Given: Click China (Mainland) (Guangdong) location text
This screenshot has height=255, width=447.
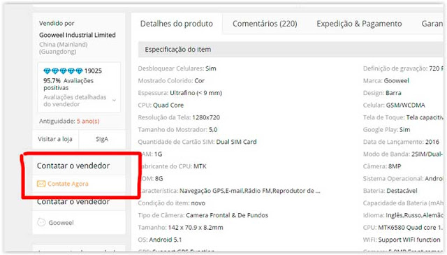Looking at the screenshot, I should coord(64,48).
